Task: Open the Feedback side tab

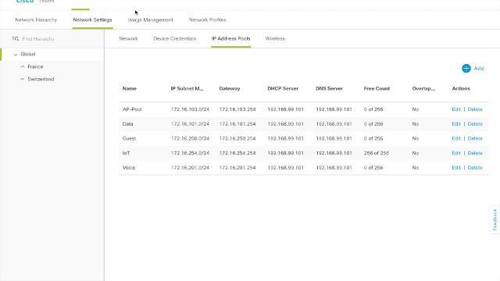Action: point(495,219)
